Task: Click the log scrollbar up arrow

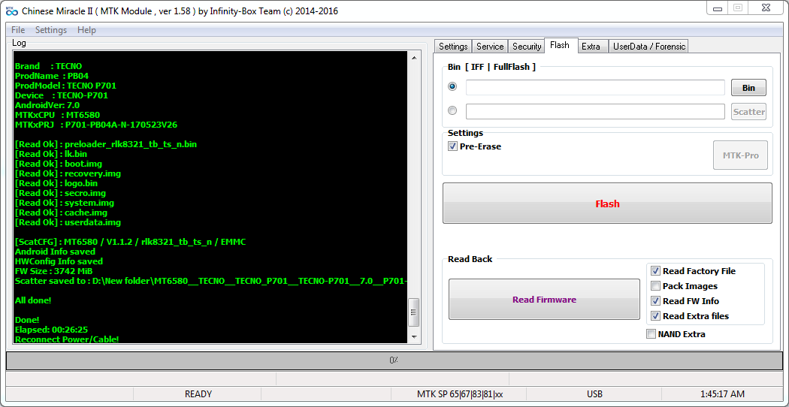Action: point(413,58)
